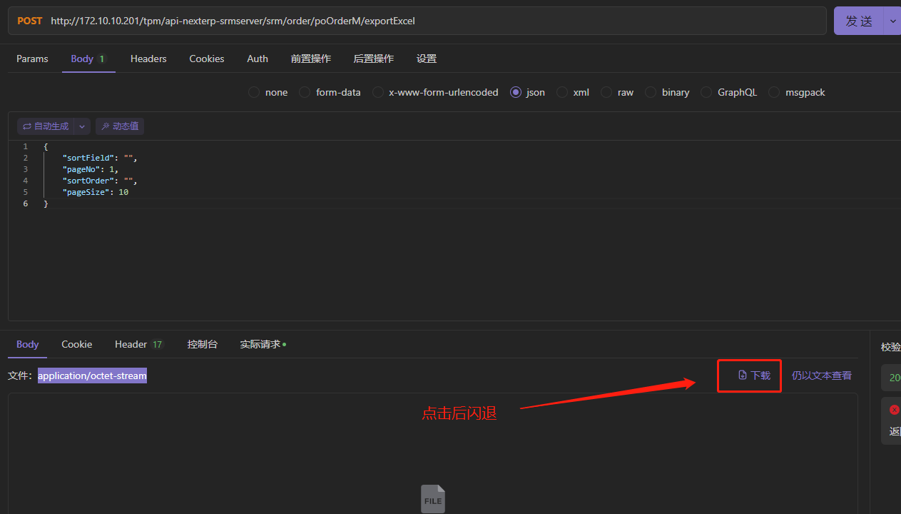Screen dimensions: 901x514
Task: Open the Cookie response tab
Action: coord(76,344)
